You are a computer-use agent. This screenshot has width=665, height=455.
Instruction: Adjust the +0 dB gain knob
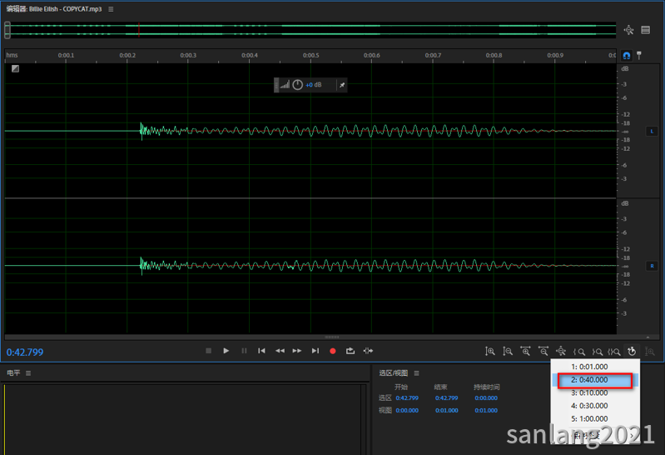coord(298,85)
